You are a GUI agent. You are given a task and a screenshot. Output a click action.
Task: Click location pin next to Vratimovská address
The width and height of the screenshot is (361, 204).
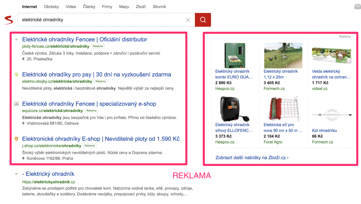click(x=23, y=123)
